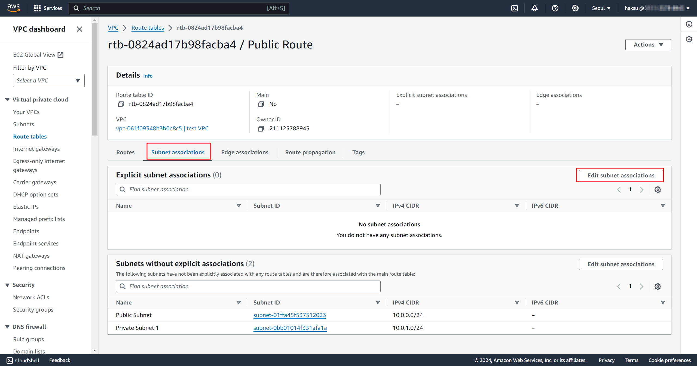Open the Public Subnet subnet ID link
The image size is (697, 366).
289,315
